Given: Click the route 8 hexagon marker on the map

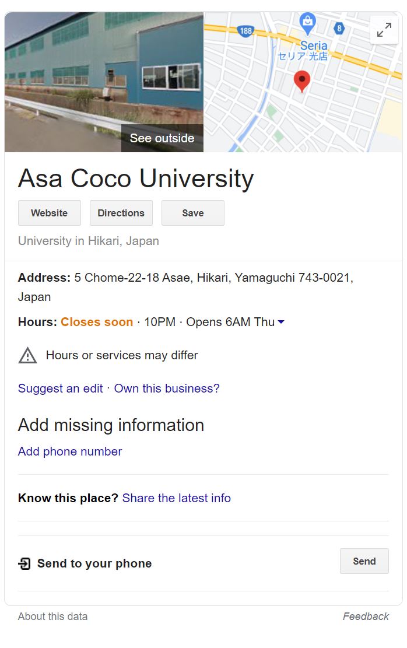Looking at the screenshot, I should [339, 27].
